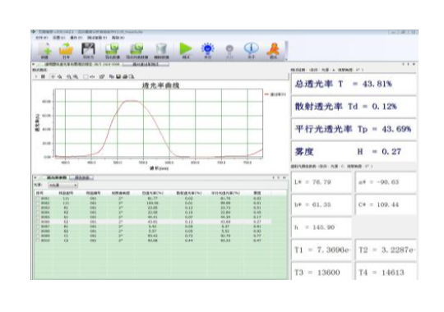The width and height of the screenshot is (444, 312).
Task: Check the box for row 0010
Action: (38, 241)
